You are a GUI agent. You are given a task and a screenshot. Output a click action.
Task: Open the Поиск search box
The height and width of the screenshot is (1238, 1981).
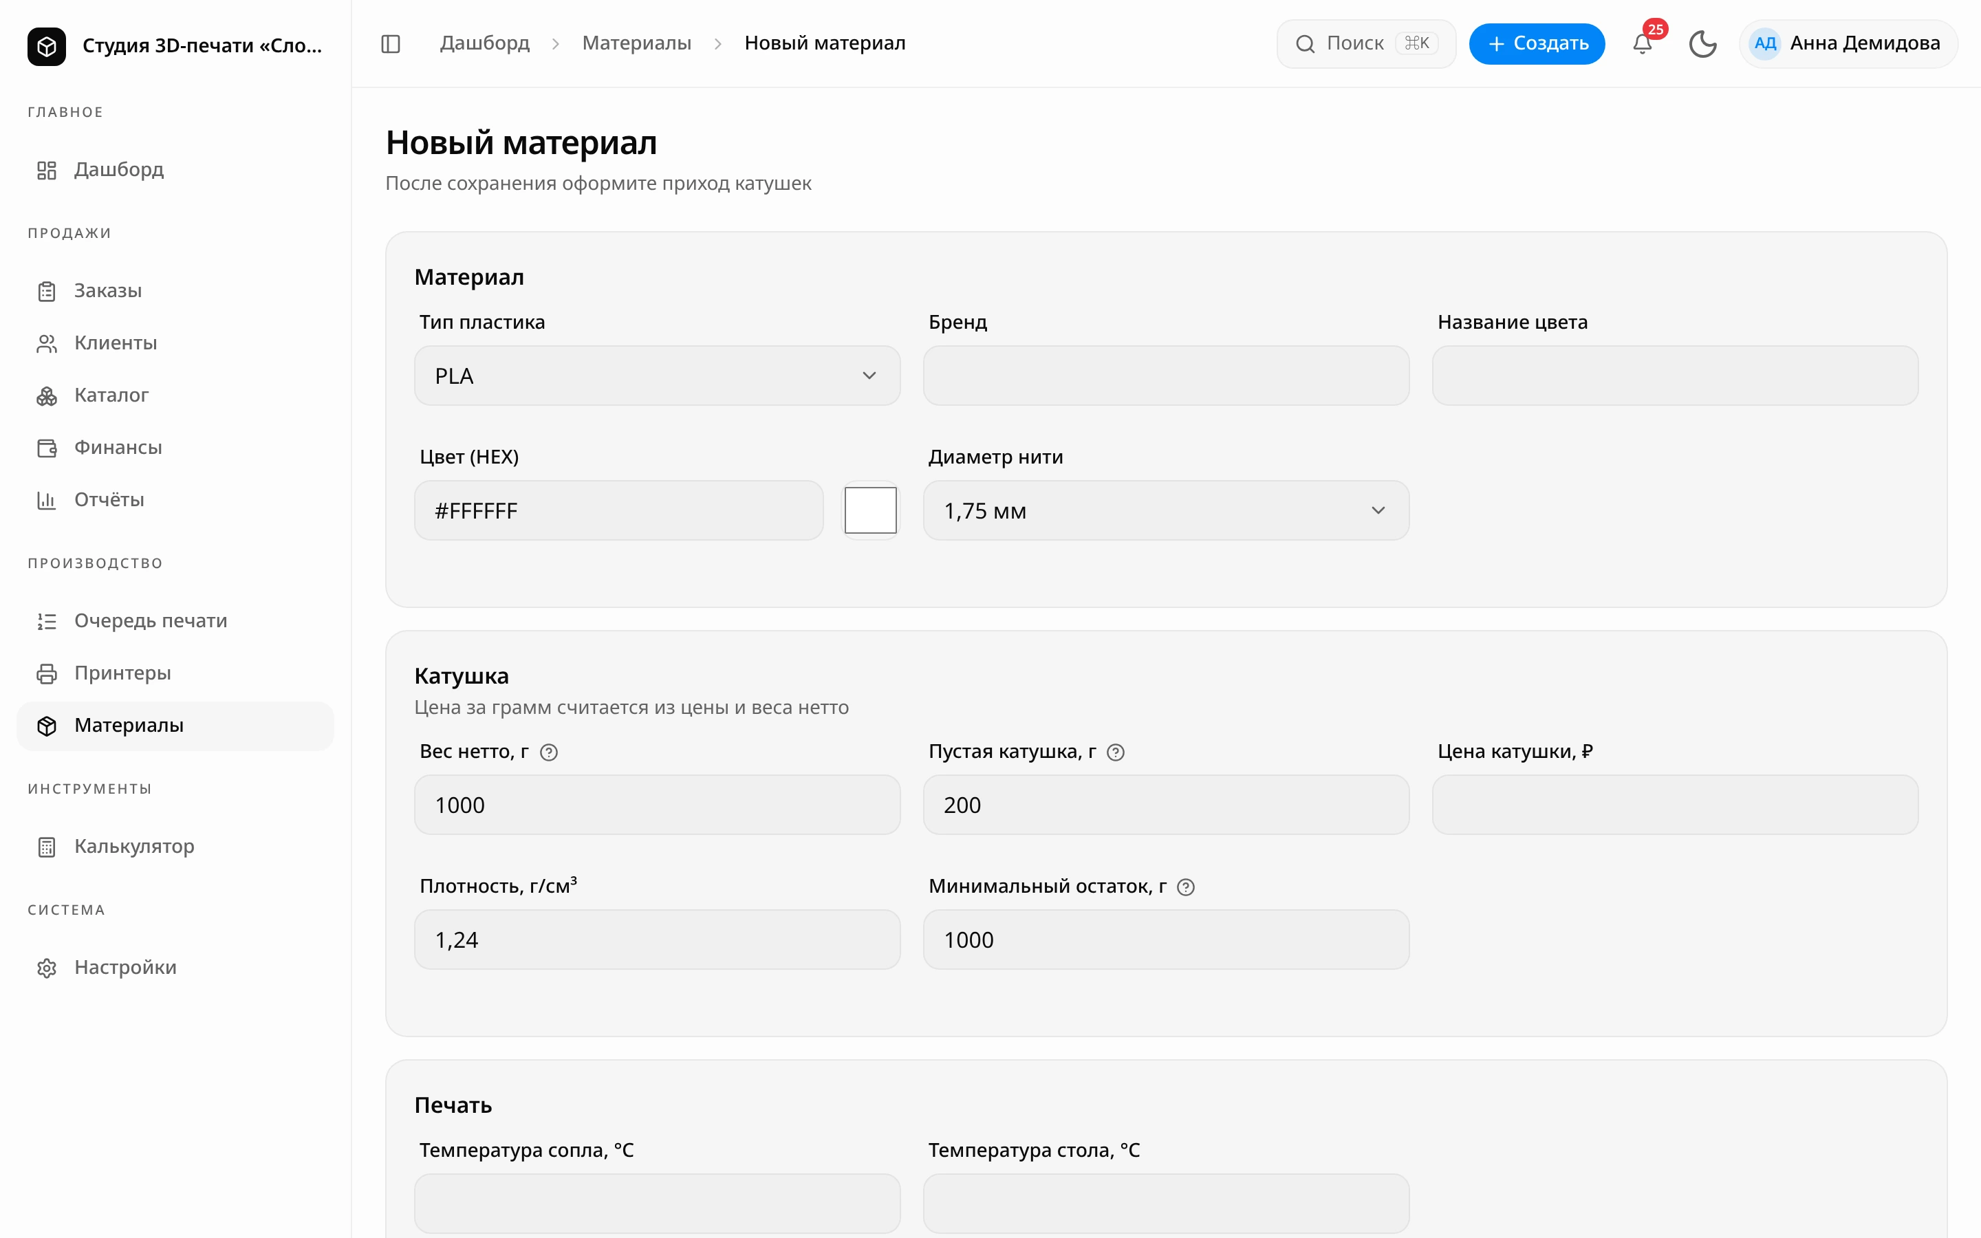click(x=1365, y=43)
